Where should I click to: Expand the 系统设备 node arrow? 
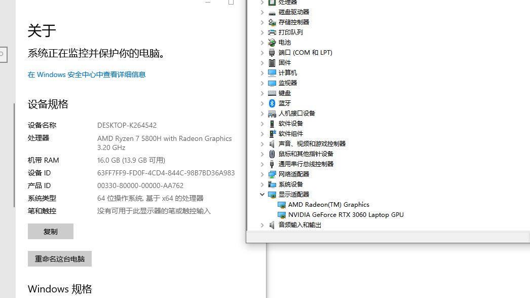point(262,184)
